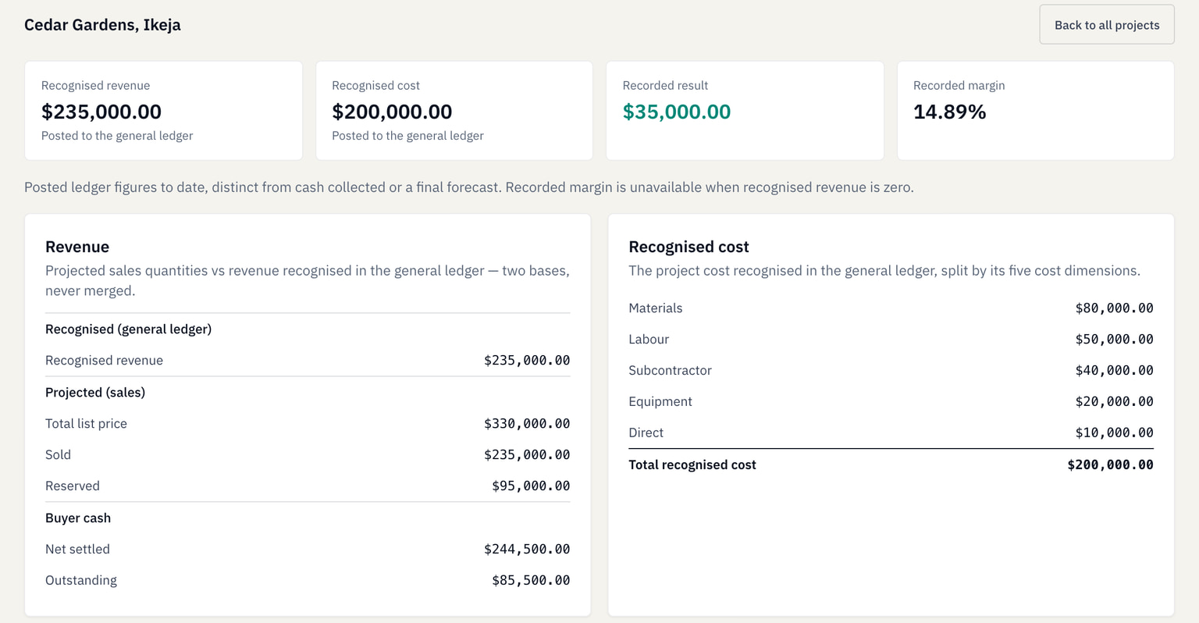Select the $50,000.00 labour amount
Screen dimensions: 1199x623
1114,339
